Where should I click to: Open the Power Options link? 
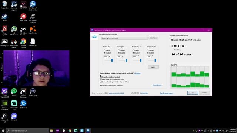pyautogui.click(x=157, y=85)
